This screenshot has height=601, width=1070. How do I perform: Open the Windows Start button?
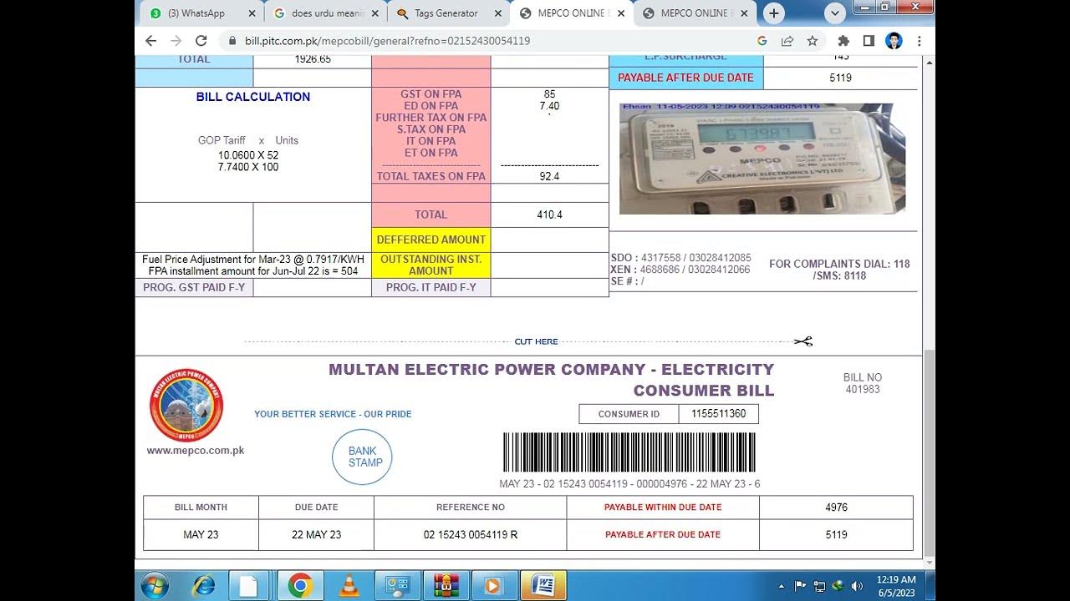coord(155,585)
